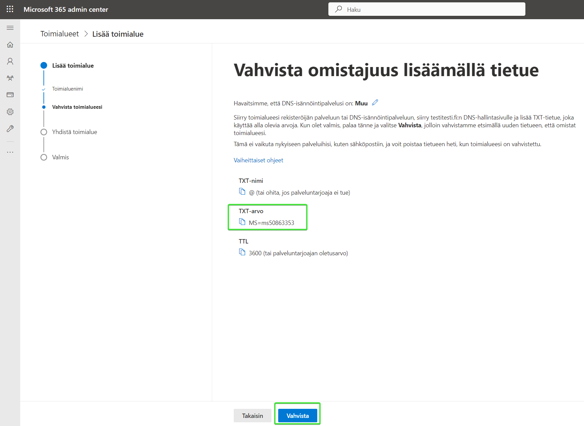Open Billing card icon in sidebar
The height and width of the screenshot is (426, 584).
click(x=10, y=95)
